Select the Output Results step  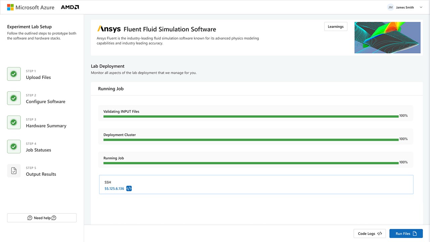coord(41,174)
